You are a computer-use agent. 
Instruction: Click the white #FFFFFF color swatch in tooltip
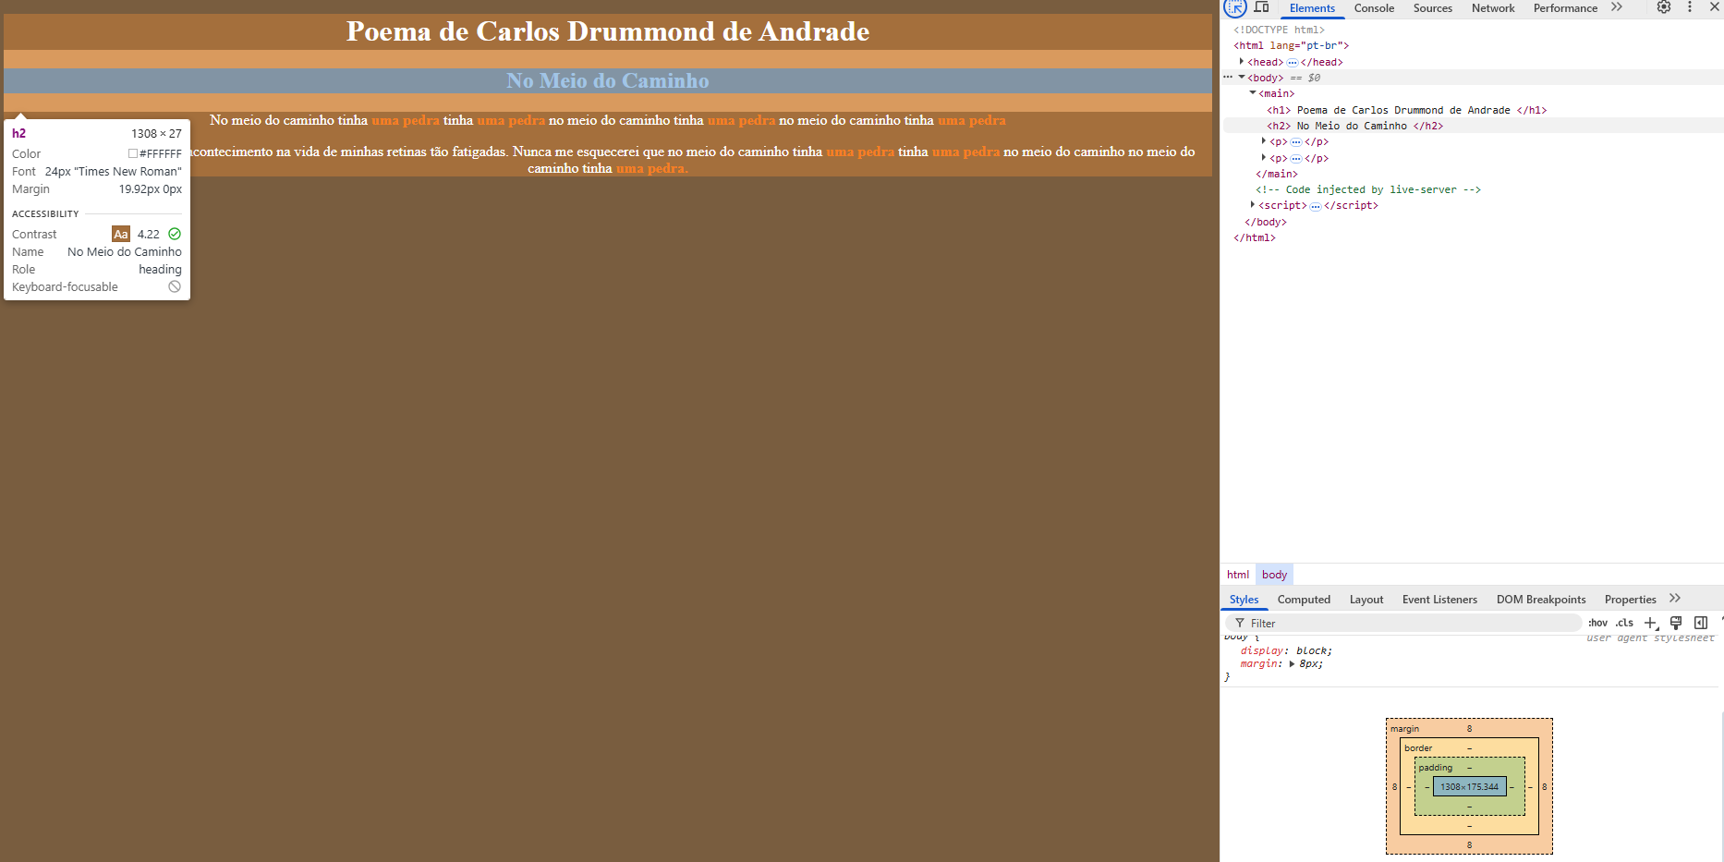[133, 153]
